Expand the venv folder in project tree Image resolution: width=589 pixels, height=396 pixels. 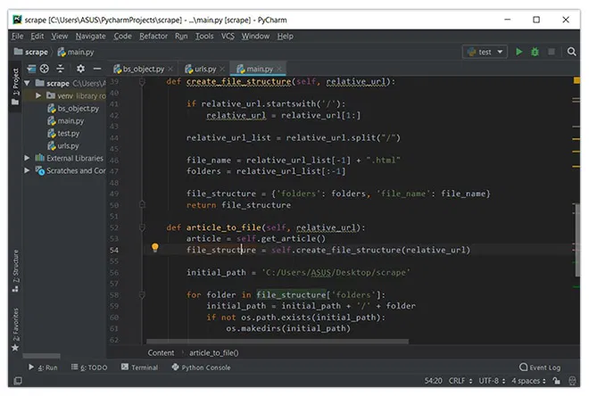click(39, 95)
